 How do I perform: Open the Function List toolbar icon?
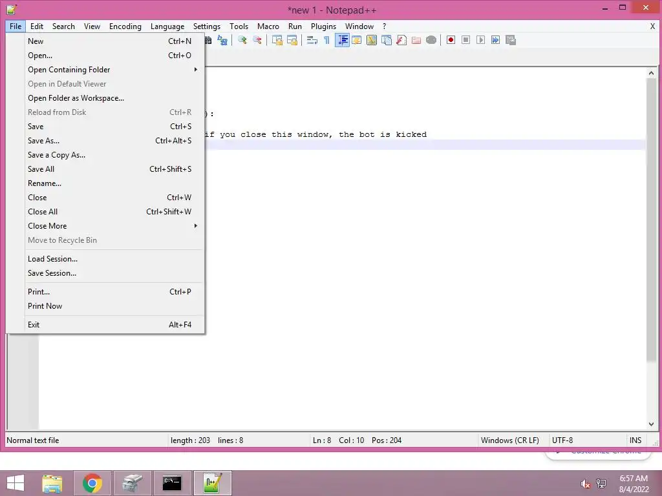tap(401, 40)
